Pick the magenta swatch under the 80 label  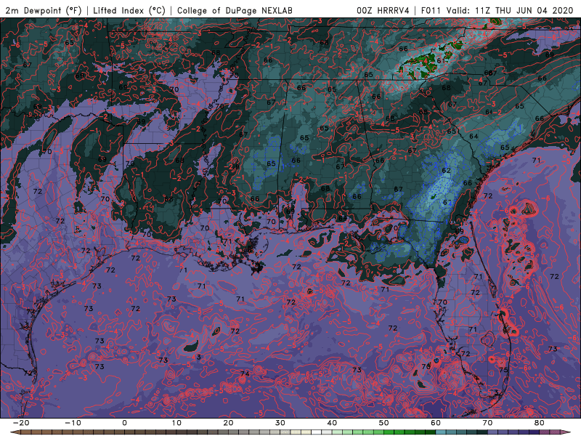pyautogui.click(x=545, y=432)
